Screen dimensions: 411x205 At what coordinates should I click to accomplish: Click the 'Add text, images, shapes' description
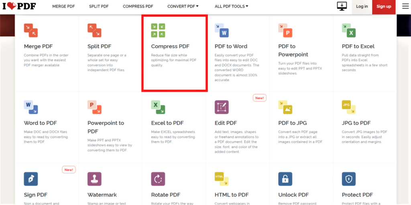click(237, 142)
